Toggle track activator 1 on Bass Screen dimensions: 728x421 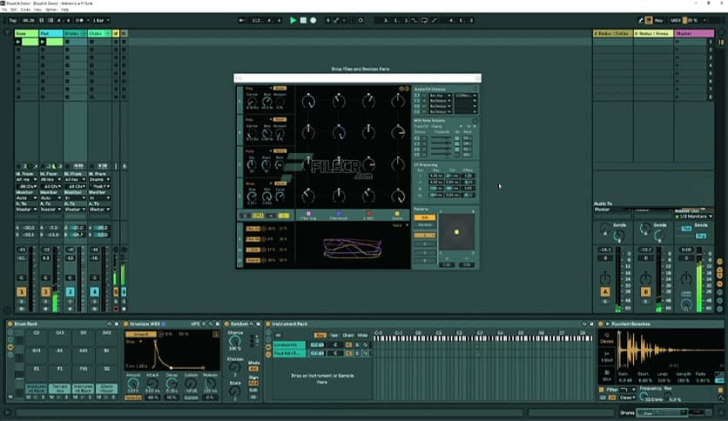pyautogui.click(x=22, y=291)
